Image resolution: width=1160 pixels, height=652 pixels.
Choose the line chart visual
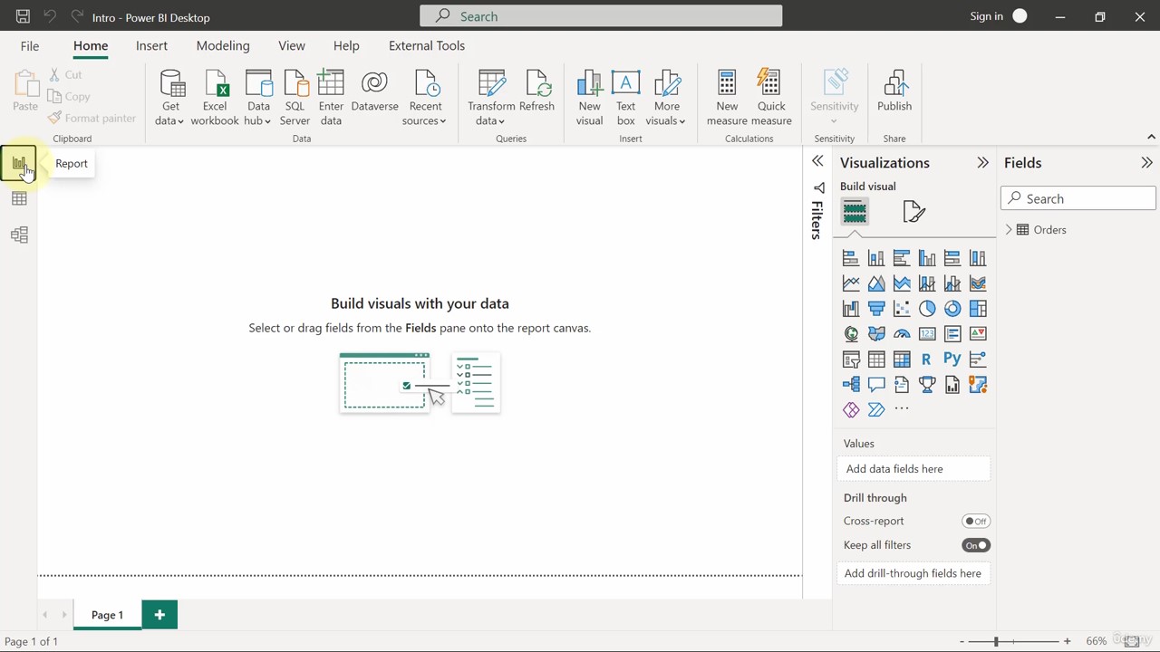click(851, 283)
